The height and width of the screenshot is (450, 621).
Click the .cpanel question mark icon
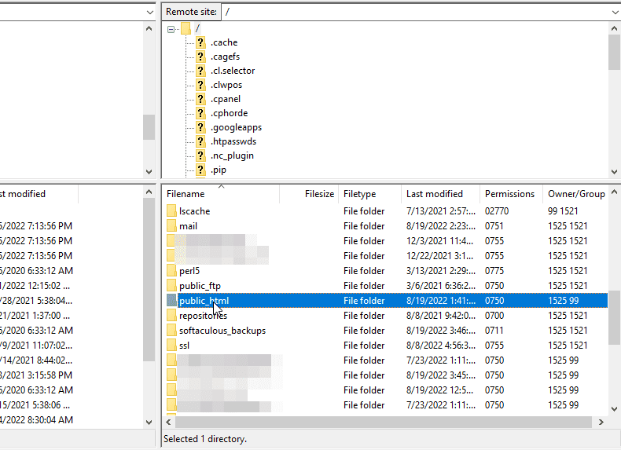[200, 99]
